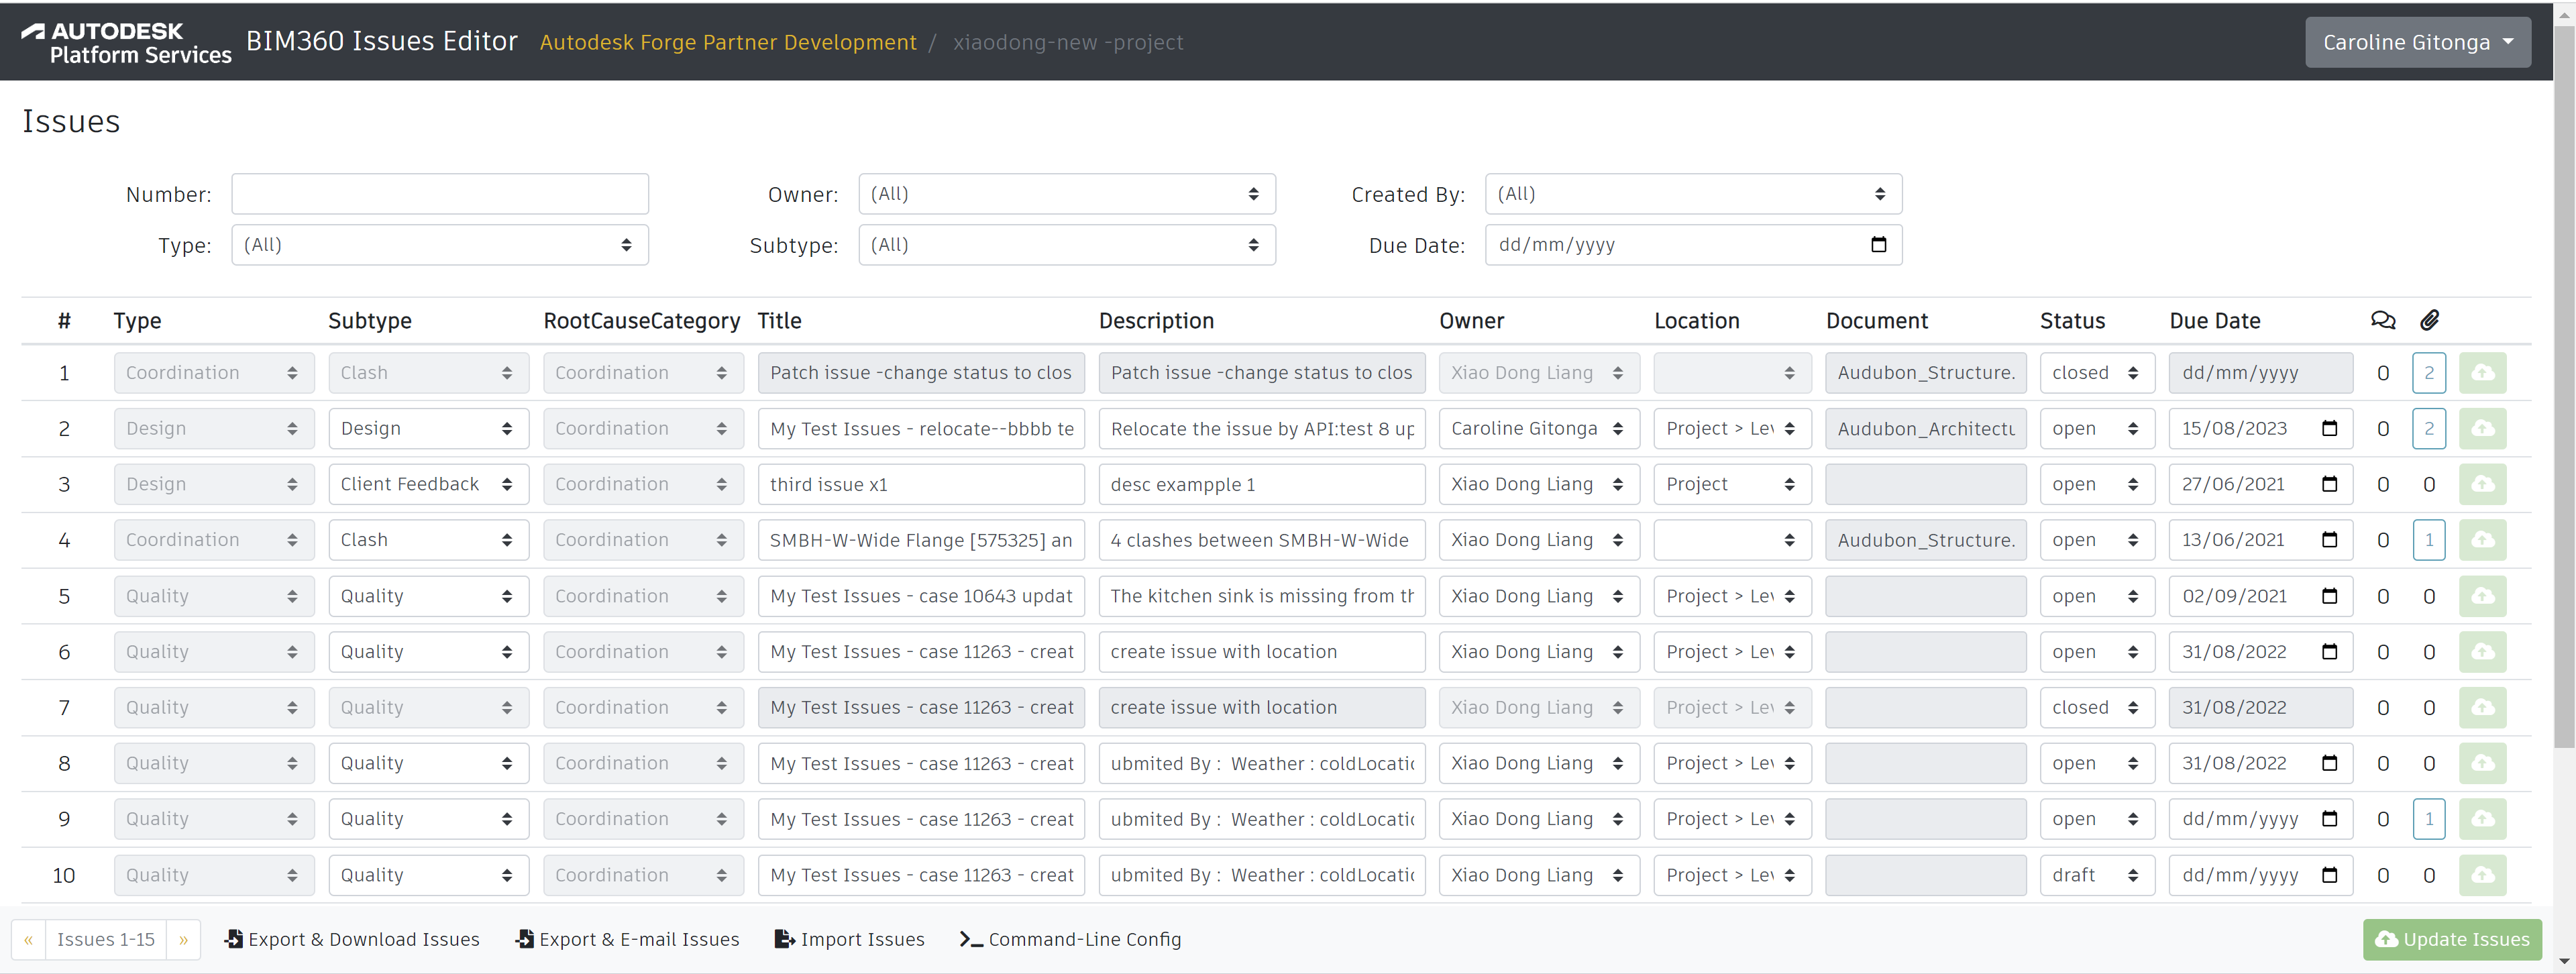Click xiaodong-new -project breadcrumb

click(1068, 43)
